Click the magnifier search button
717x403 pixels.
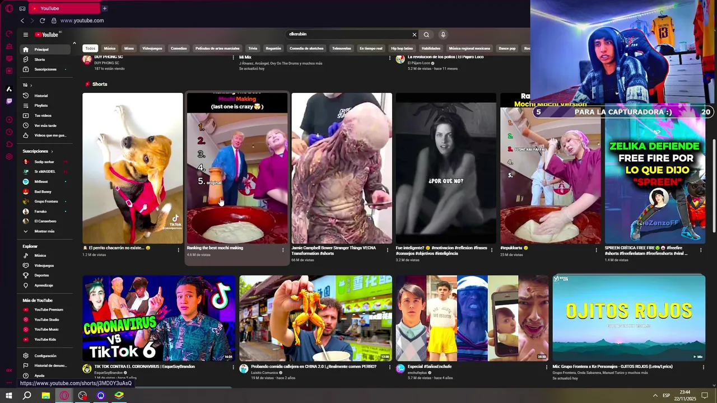coord(426,35)
